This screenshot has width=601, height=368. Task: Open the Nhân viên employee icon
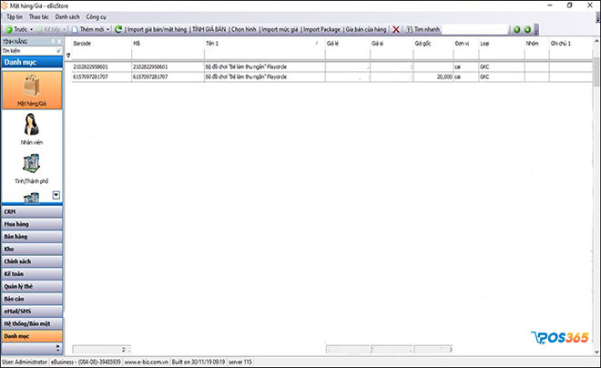coord(32,125)
